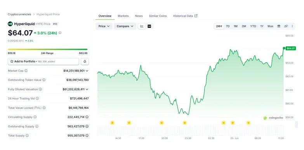Viewport: 304px width, 150px height.
Task: Open the Overview tab
Action: pos(105,16)
